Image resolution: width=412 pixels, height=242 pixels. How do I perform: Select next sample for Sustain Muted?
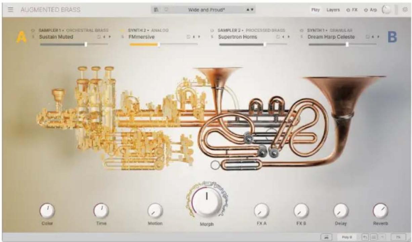point(109,37)
